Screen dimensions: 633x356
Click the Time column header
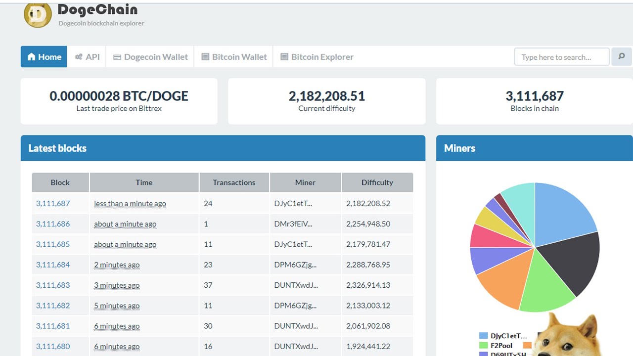pos(144,182)
